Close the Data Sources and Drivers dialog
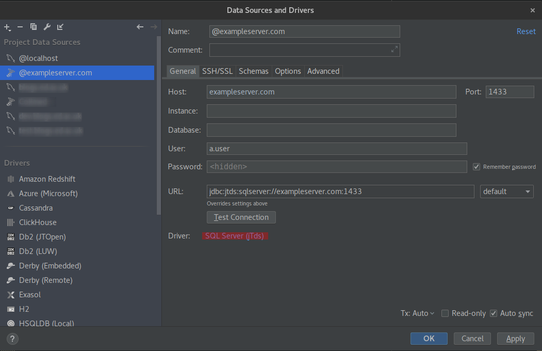Image resolution: width=542 pixels, height=351 pixels. click(532, 10)
